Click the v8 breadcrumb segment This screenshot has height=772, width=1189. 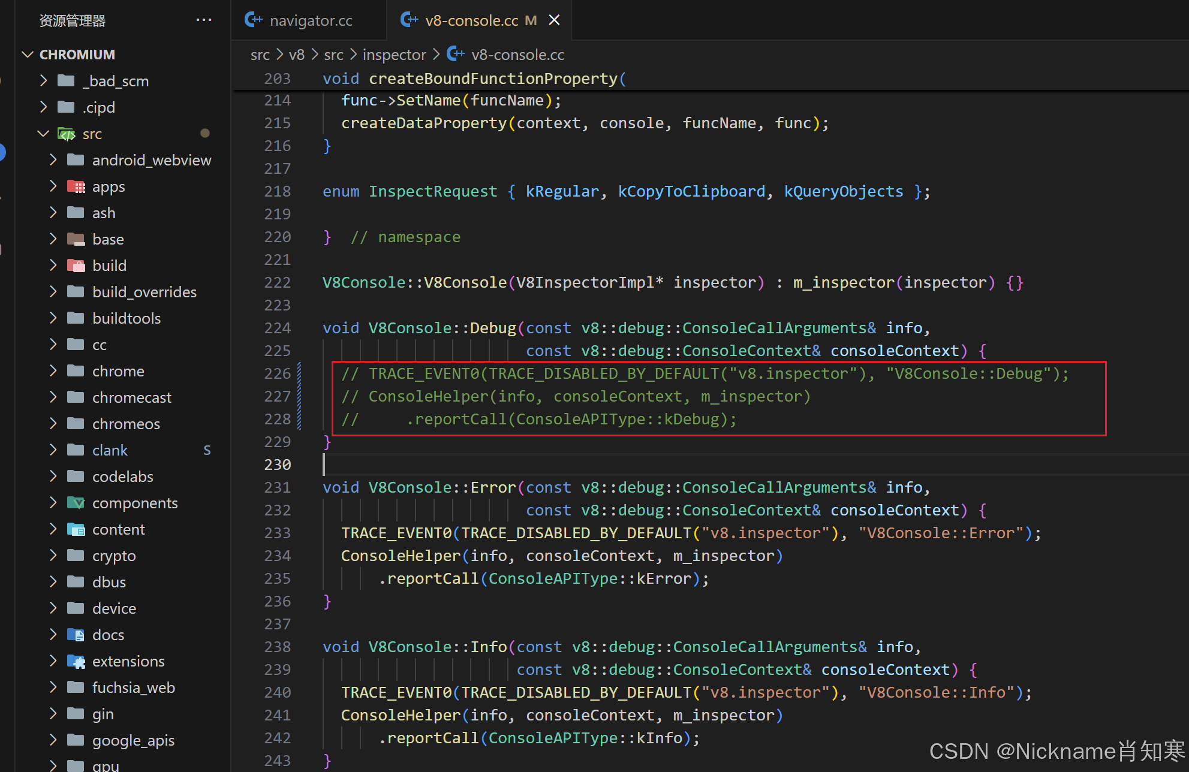(x=296, y=55)
